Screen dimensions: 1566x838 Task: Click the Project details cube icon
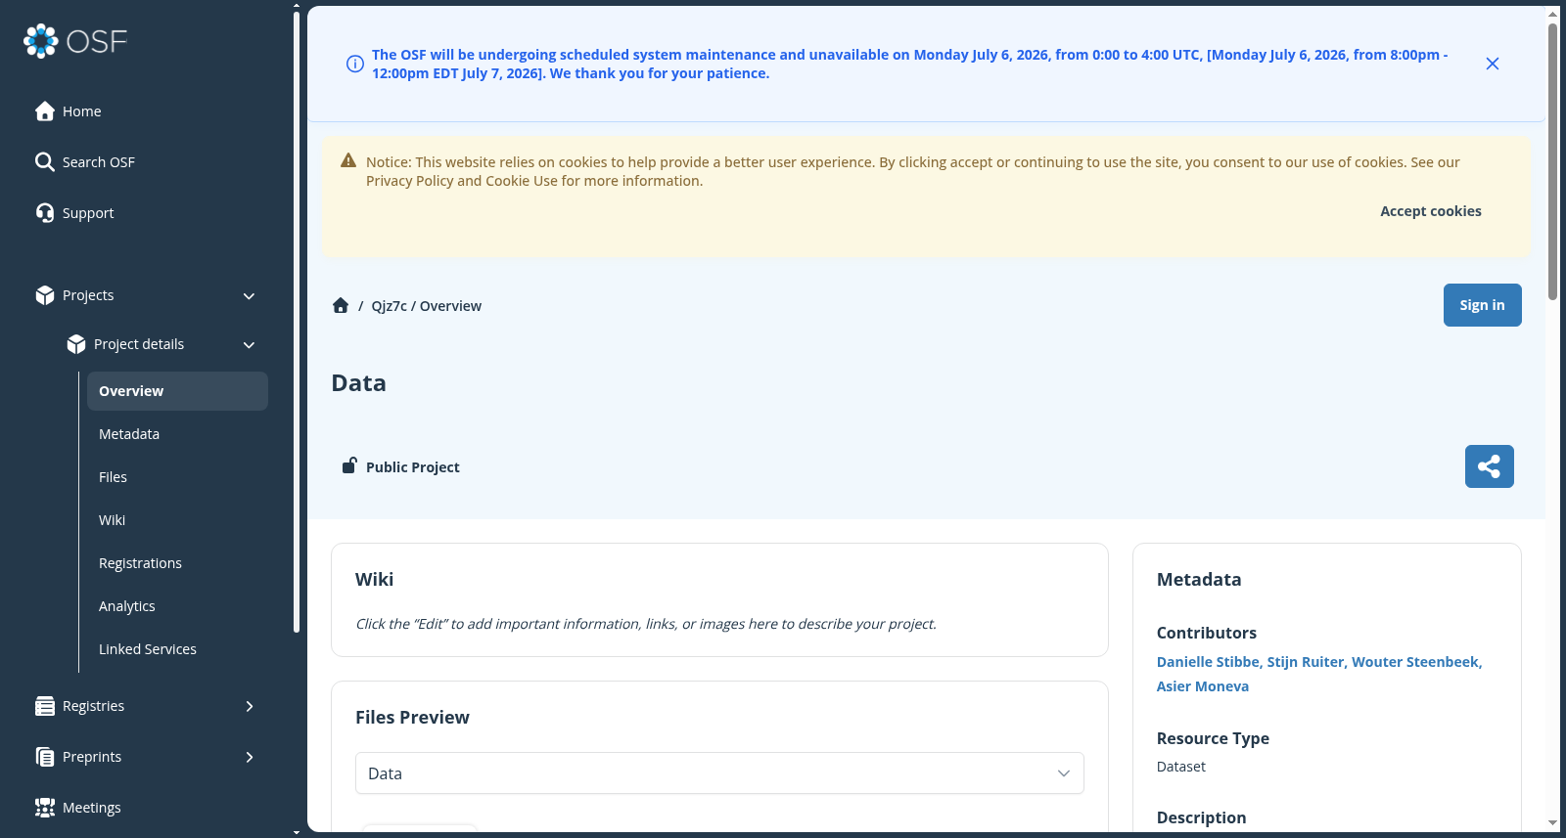(76, 344)
